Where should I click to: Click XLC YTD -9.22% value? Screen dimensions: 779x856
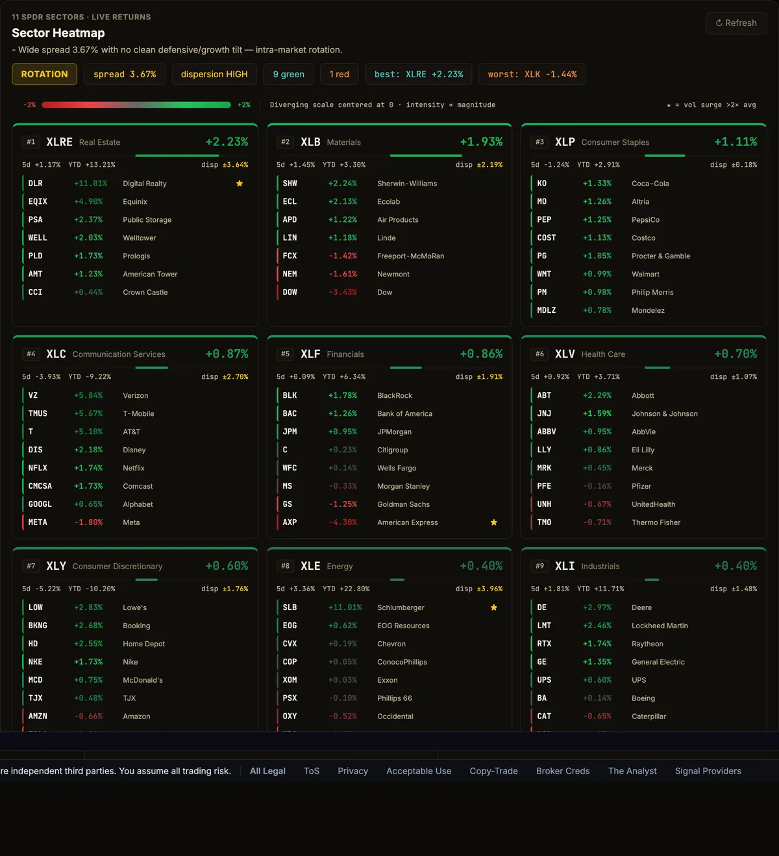[90, 377]
